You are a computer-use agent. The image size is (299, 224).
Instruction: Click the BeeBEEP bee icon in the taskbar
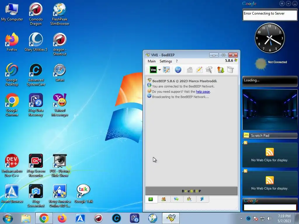click(171, 218)
